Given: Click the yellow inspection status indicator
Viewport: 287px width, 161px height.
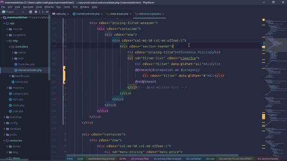Looking at the screenshot, I should 264,20.
